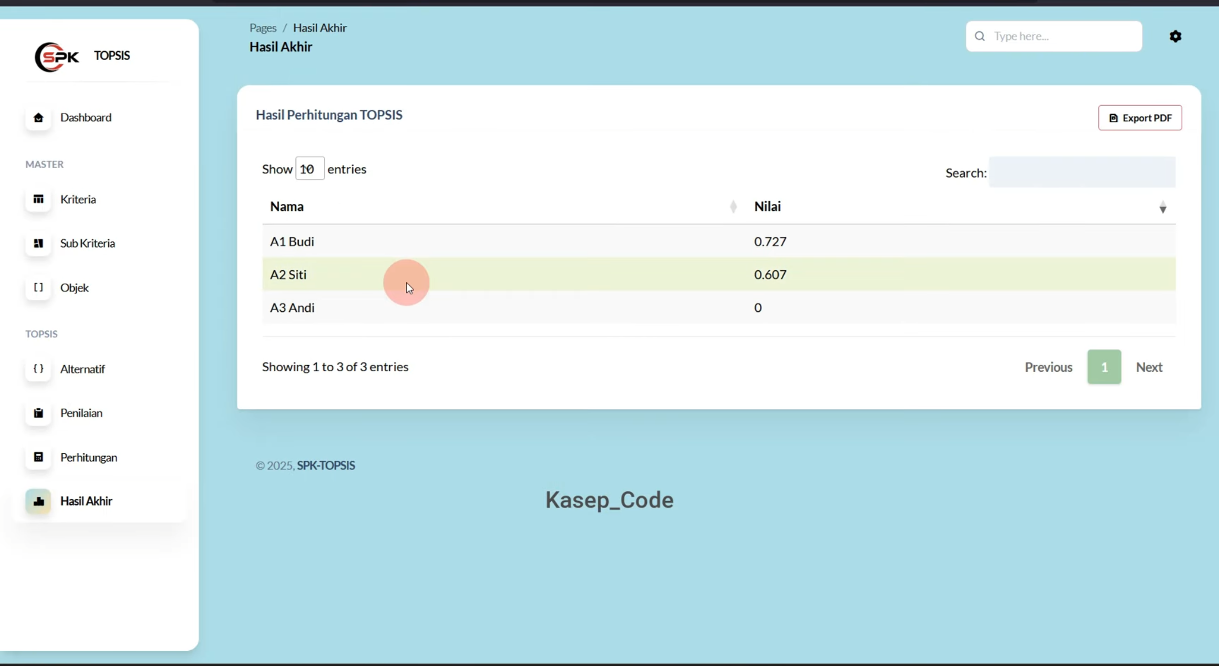The image size is (1219, 666).
Task: Open the Show entries count dropdown
Action: click(310, 169)
